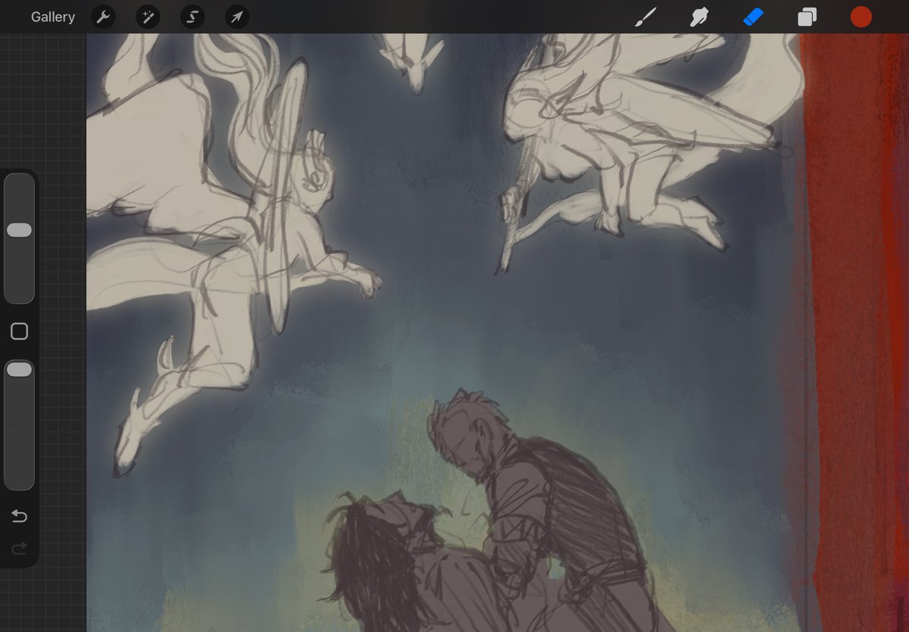Activate the Transform arrow tool

coord(237,17)
